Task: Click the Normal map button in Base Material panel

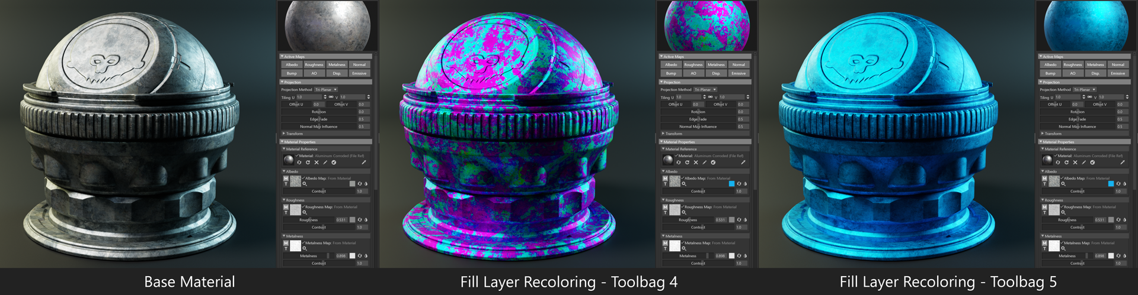Action: tap(359, 65)
